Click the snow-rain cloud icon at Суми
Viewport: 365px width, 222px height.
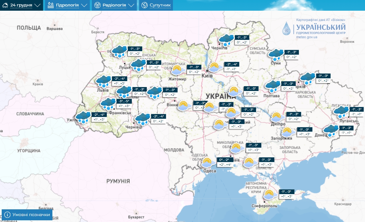[x=276, y=55]
